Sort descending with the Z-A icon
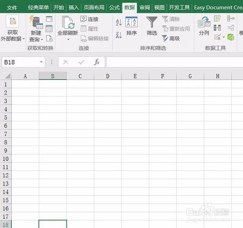The image size is (243, 228). 119,35
